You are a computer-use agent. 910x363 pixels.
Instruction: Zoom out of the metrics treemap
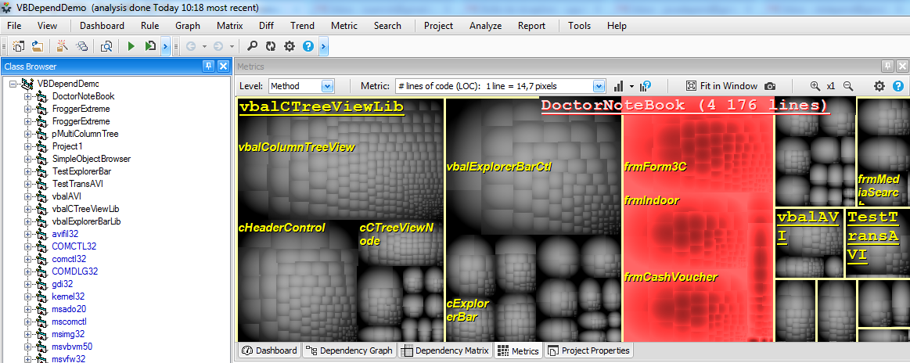[x=847, y=86]
